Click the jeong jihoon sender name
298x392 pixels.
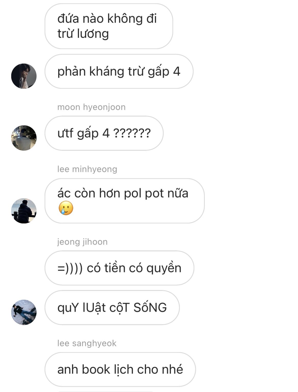coord(82,242)
